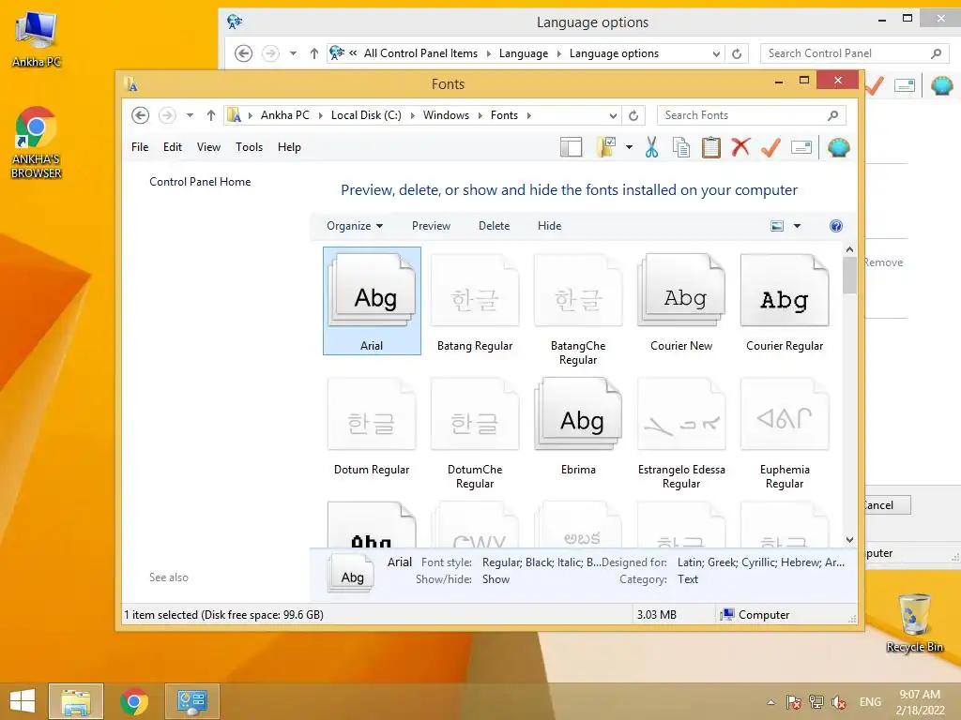Click Remove link in Language options window
The height and width of the screenshot is (720, 961).
coord(884,262)
